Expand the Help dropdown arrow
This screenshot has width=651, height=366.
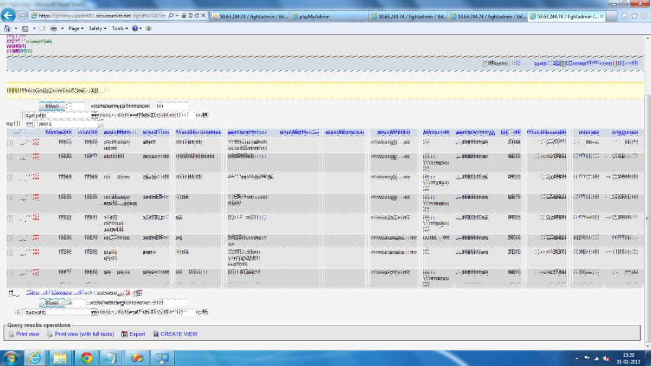tap(141, 28)
